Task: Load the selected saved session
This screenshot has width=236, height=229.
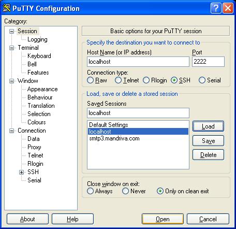Action: [208, 126]
